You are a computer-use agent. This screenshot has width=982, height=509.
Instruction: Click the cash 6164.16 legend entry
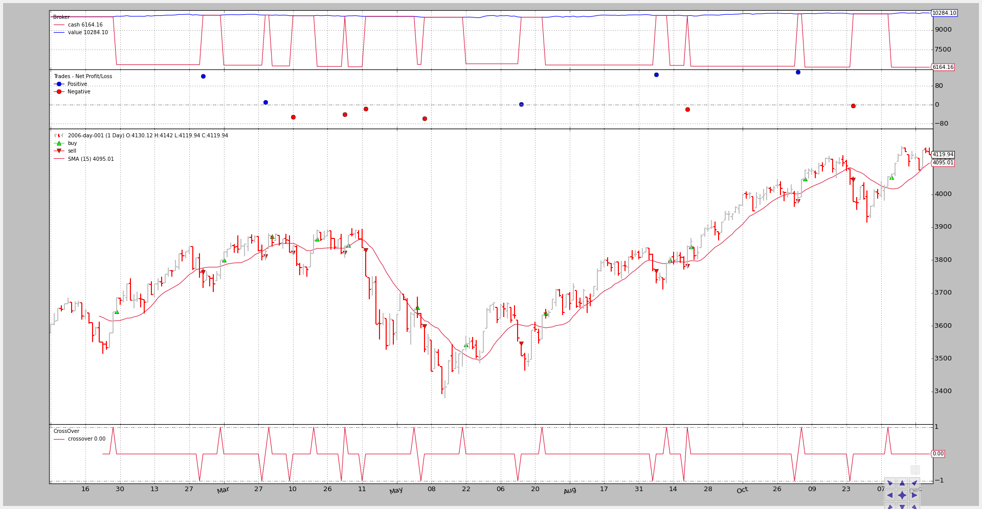pos(85,25)
